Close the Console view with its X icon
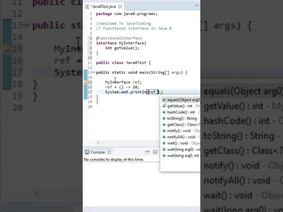This screenshot has width=283, height=212. (x=109, y=152)
